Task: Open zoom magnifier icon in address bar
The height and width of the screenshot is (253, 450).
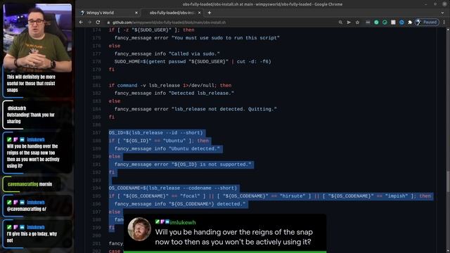Action: [340, 22]
